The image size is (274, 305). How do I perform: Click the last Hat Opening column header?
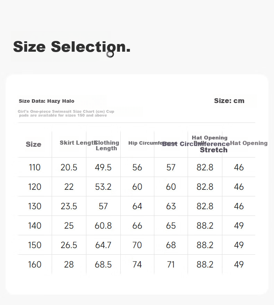click(249, 143)
